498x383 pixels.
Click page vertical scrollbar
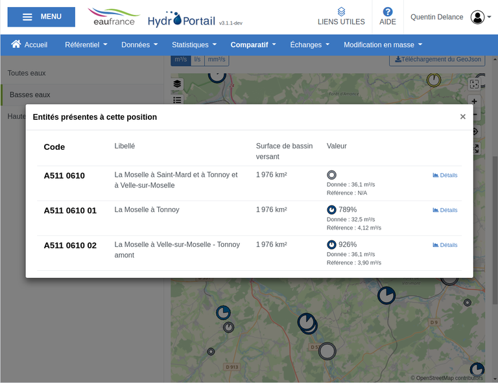(x=495, y=230)
